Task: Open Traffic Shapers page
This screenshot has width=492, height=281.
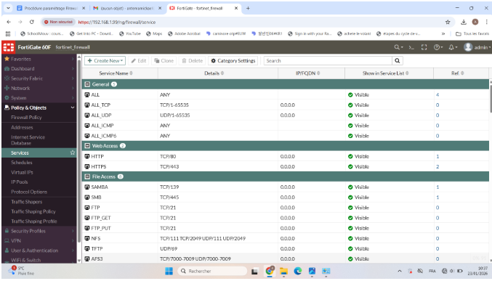Action: (x=27, y=202)
